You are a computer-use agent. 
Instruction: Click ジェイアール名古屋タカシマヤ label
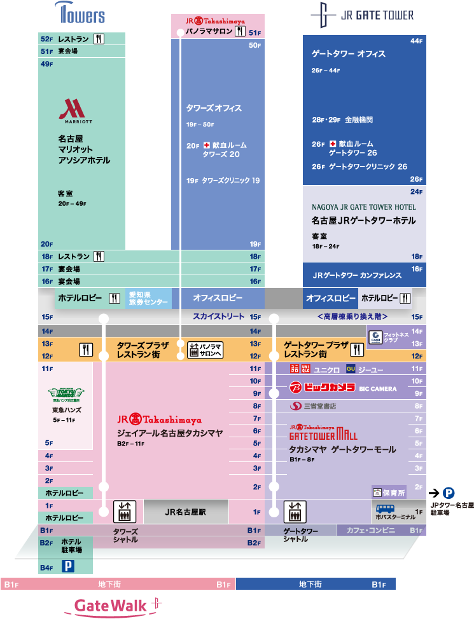click(170, 433)
